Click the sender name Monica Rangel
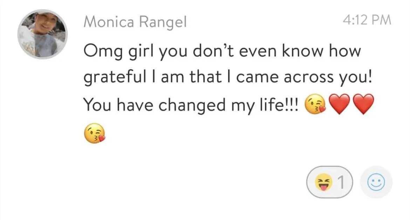Image resolution: width=410 pixels, height=220 pixels. [x=135, y=22]
